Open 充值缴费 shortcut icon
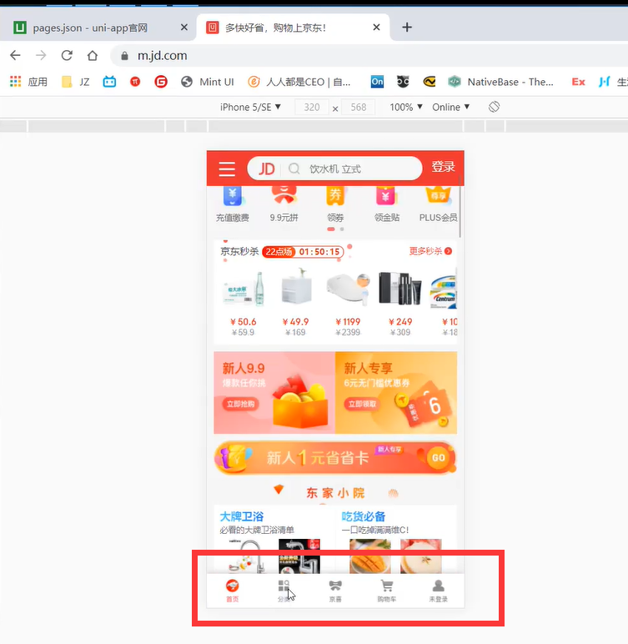628x644 pixels. click(233, 196)
